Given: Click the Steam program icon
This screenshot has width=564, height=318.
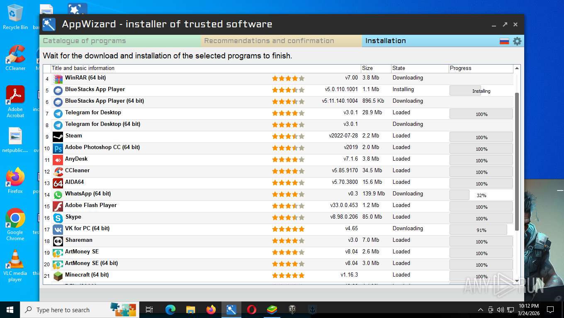Looking at the screenshot, I should (x=58, y=137).
